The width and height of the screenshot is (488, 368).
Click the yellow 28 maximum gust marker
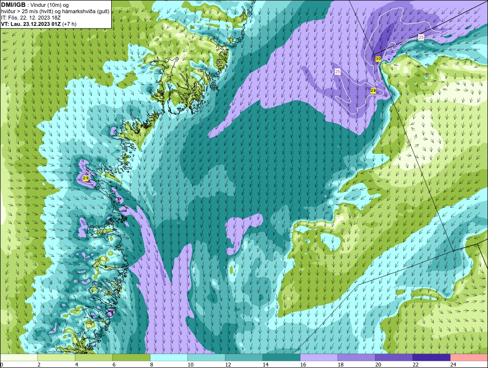coord(373,91)
